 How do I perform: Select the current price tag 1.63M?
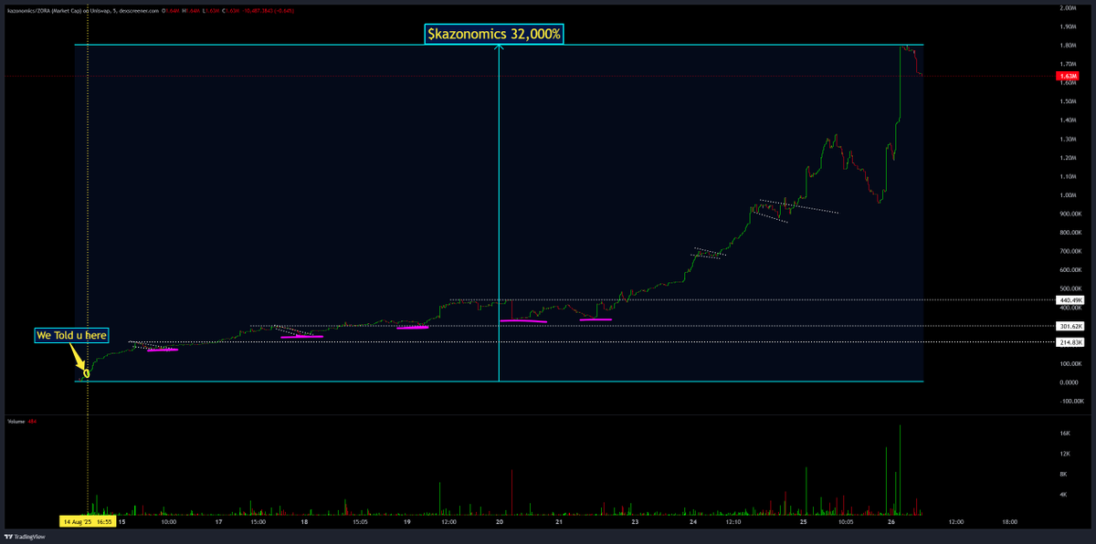1070,77
